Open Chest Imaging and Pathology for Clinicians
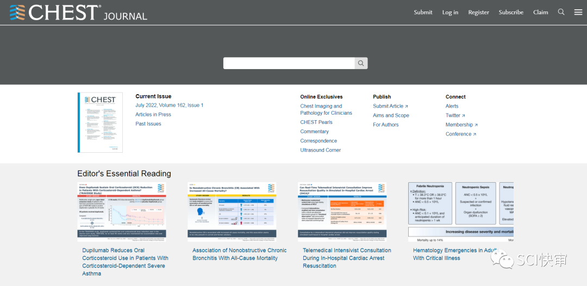587x286 pixels. click(326, 110)
